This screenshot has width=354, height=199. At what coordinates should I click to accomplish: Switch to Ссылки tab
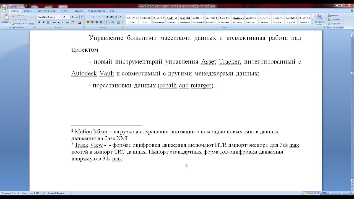tap(65, 11)
